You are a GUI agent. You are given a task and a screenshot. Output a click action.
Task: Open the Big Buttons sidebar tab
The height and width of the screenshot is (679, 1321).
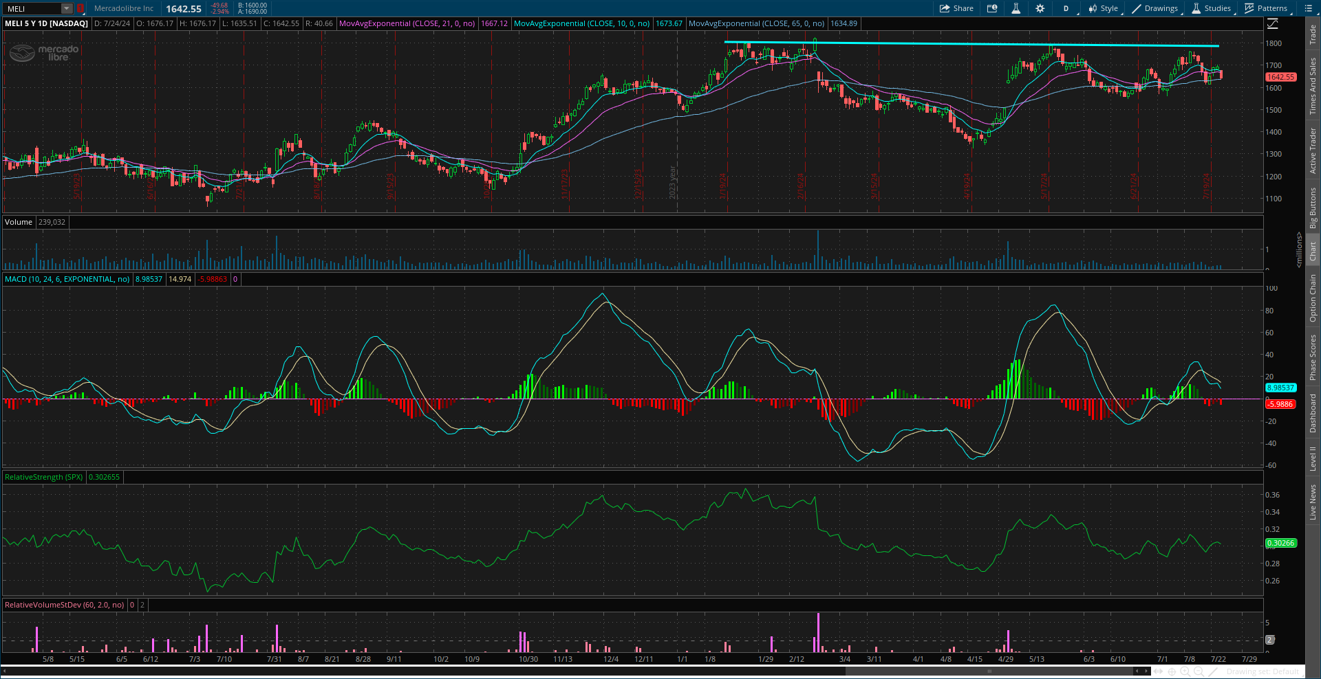click(x=1313, y=208)
